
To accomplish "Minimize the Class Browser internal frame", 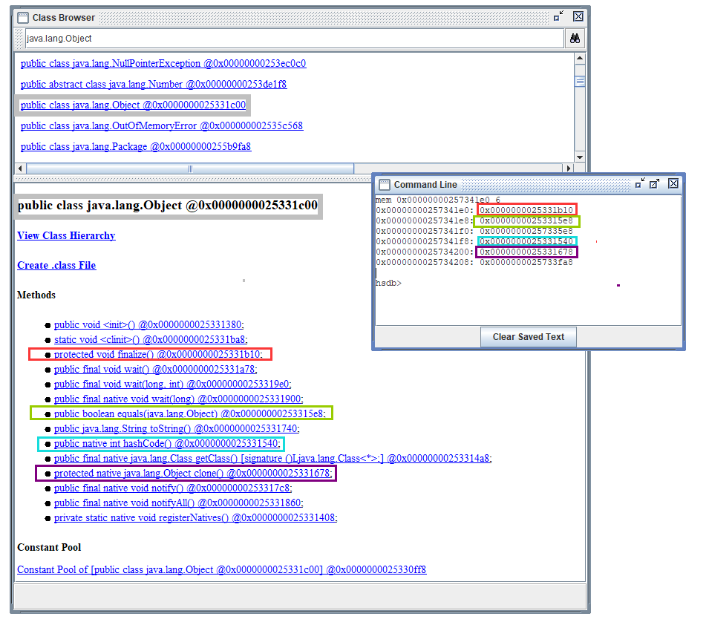I will [558, 17].
